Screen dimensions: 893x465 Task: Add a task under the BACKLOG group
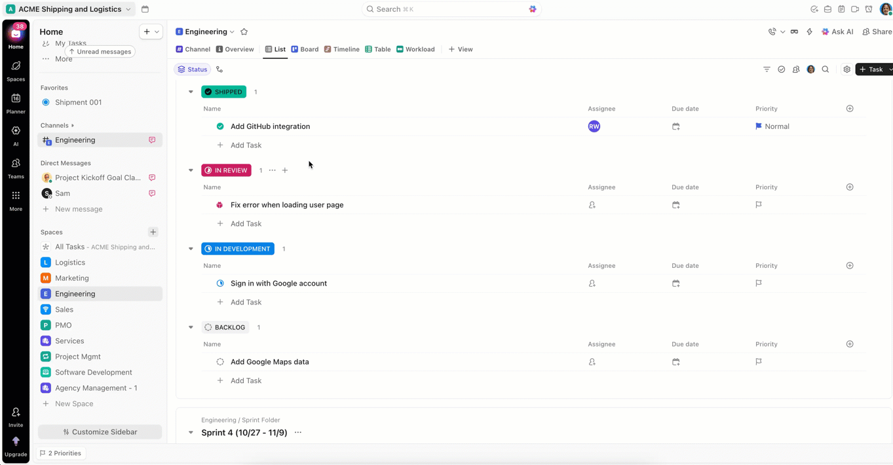pyautogui.click(x=239, y=381)
